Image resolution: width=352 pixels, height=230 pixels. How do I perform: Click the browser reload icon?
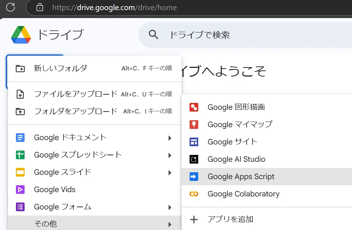pyautogui.click(x=10, y=7)
